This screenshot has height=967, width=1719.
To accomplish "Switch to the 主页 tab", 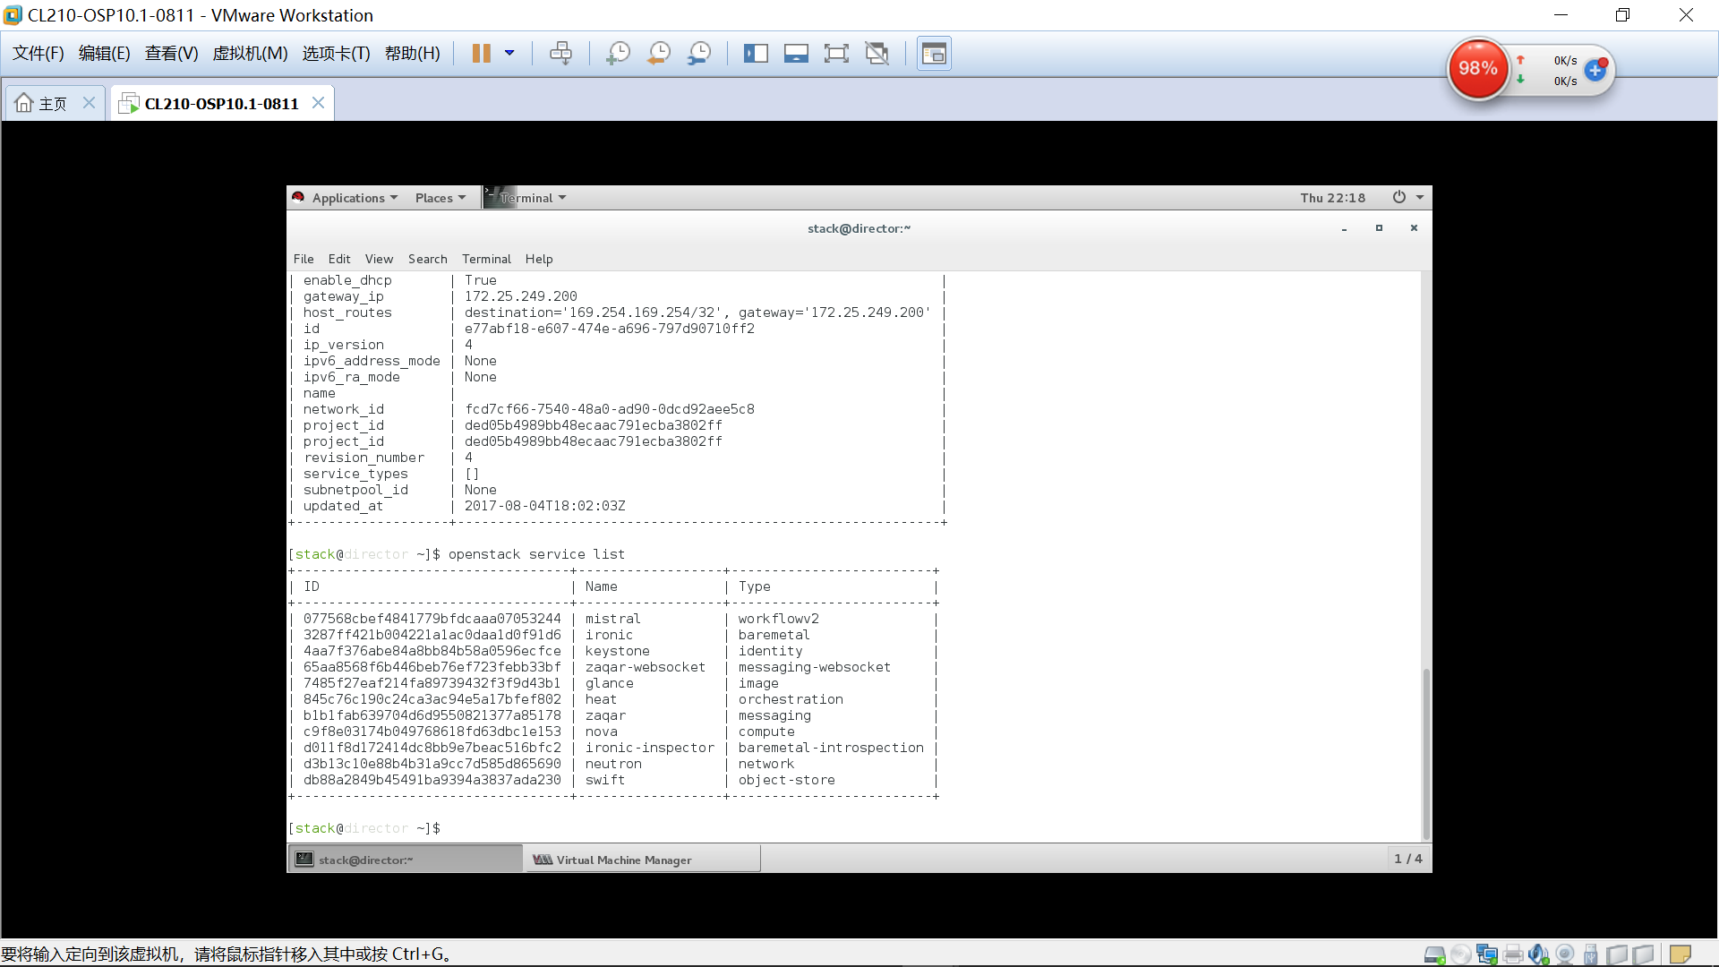I will click(49, 102).
